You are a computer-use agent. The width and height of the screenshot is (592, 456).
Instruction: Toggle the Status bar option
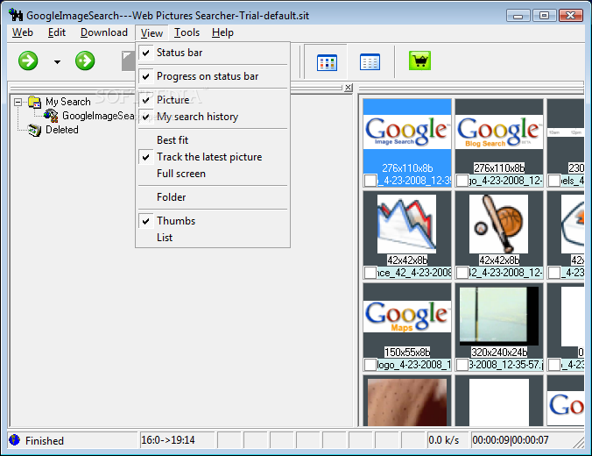click(x=213, y=53)
